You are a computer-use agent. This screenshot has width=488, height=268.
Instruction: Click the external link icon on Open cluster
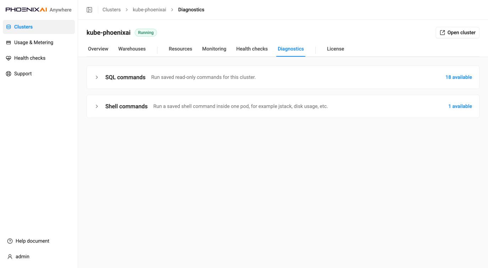[x=442, y=33]
